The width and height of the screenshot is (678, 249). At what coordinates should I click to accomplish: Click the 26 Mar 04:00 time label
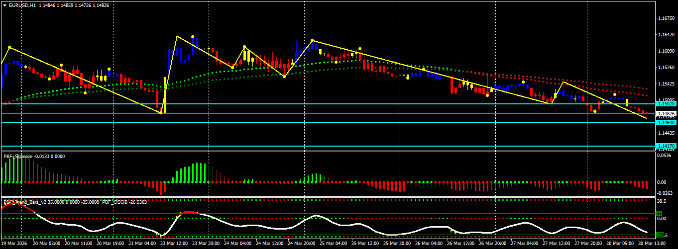point(429,245)
